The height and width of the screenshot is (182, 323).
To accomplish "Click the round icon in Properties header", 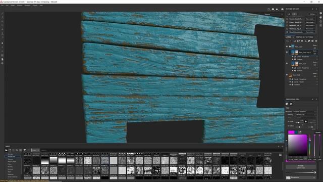I will (291, 104).
